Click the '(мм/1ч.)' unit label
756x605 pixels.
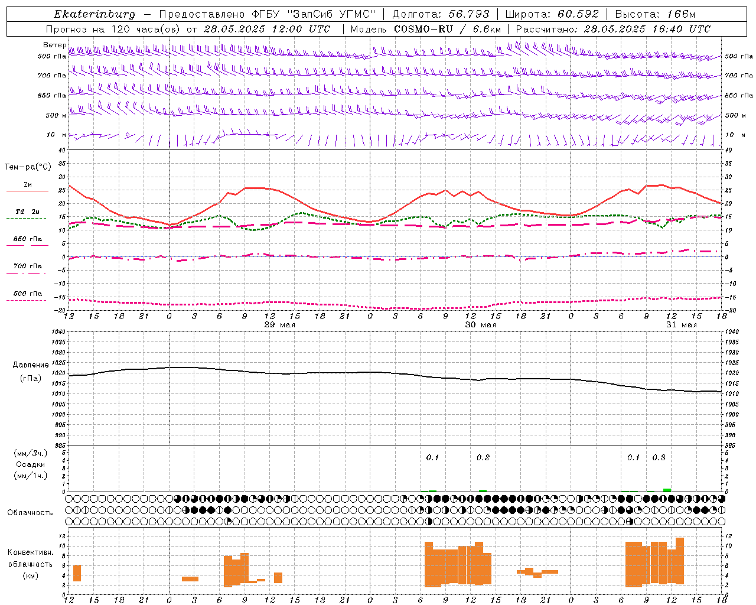[31, 476]
